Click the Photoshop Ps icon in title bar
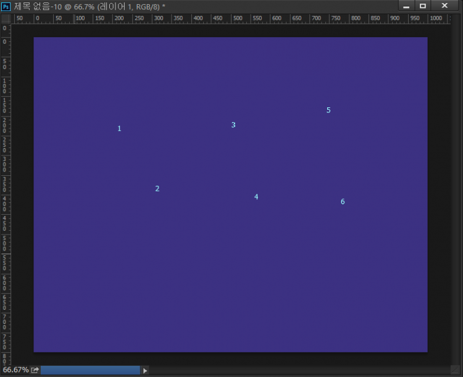463x377 pixels. 6,6
